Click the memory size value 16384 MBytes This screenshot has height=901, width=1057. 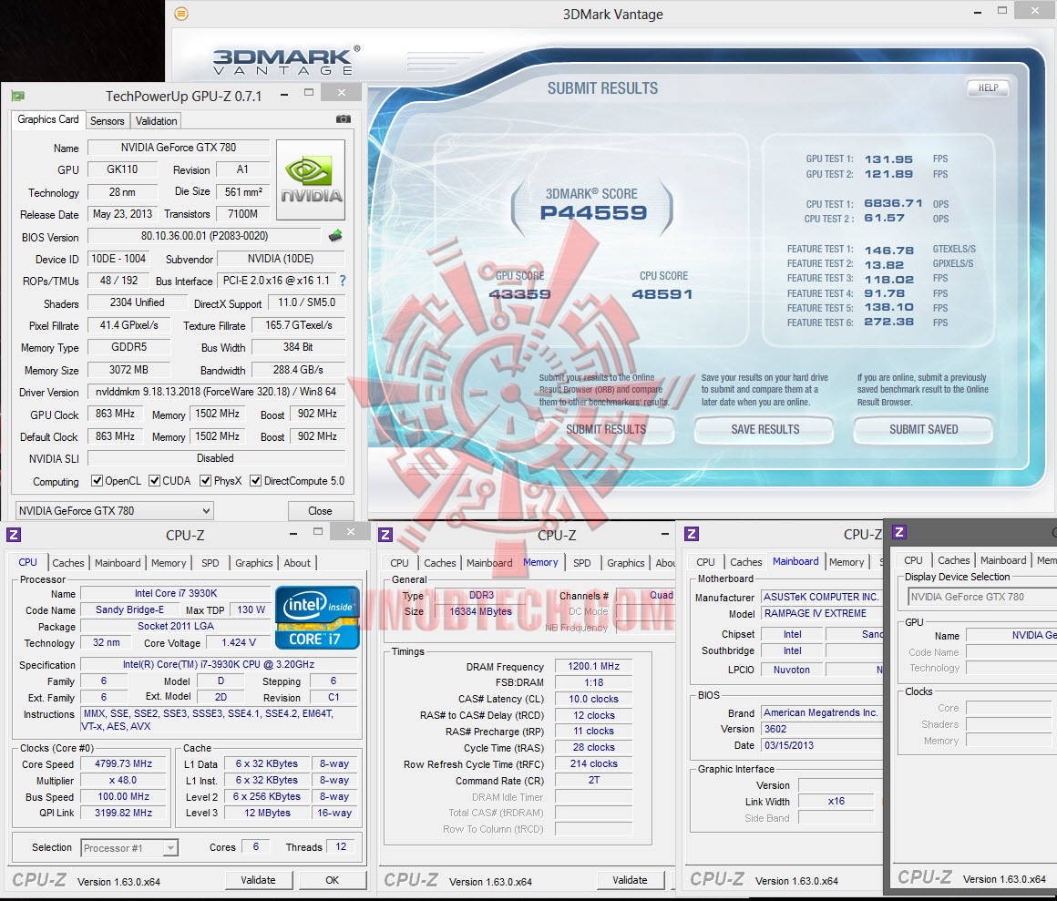(480, 612)
